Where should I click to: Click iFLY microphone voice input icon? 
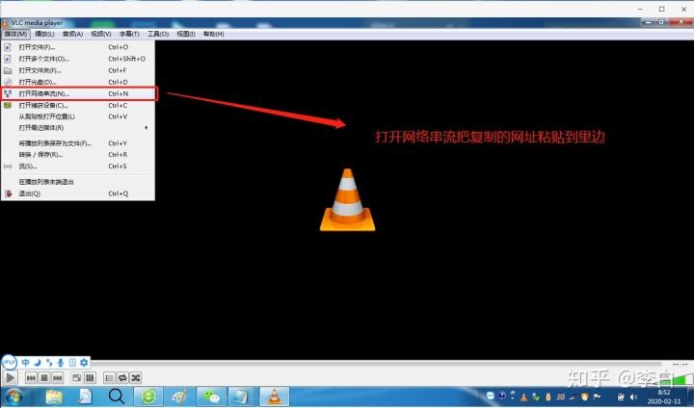[61, 363]
